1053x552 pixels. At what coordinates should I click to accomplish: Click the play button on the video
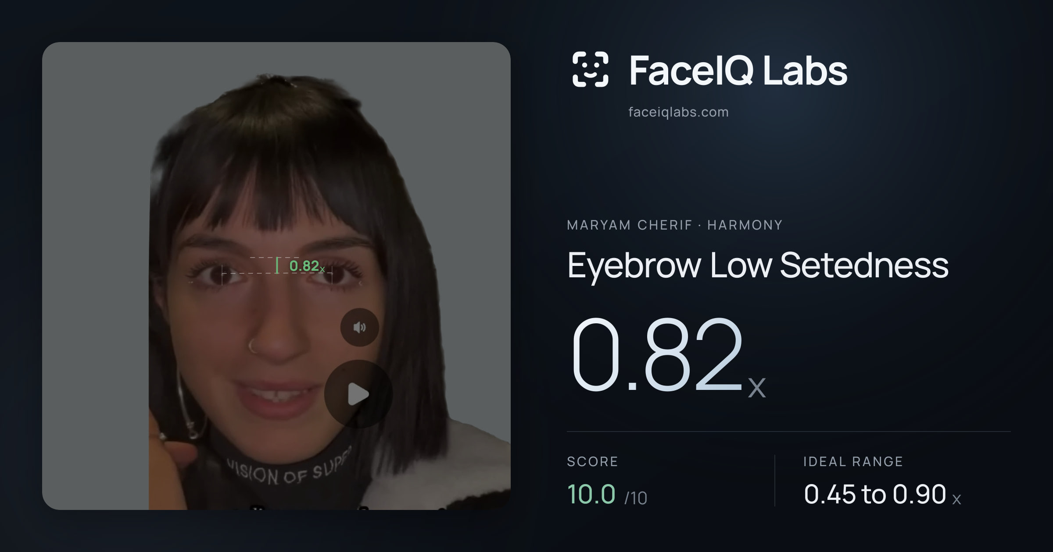pos(358,394)
